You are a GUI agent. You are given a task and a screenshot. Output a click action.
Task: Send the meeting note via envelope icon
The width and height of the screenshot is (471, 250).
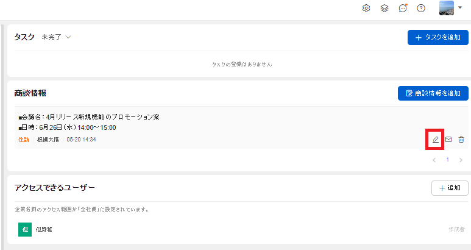448,140
